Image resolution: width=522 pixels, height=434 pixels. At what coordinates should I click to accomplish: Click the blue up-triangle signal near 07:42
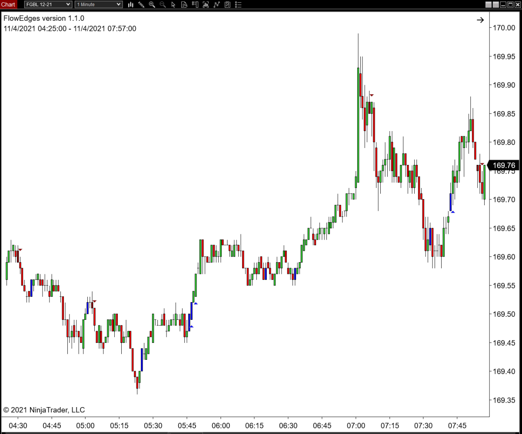(x=452, y=212)
